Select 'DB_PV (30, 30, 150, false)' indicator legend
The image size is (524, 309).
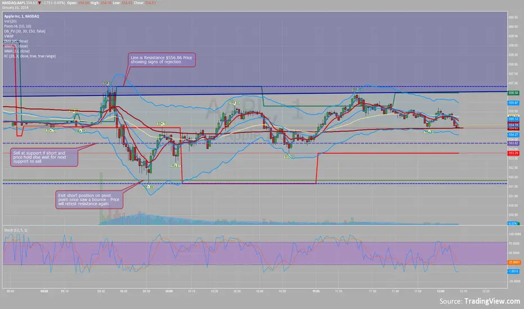pyautogui.click(x=25, y=31)
